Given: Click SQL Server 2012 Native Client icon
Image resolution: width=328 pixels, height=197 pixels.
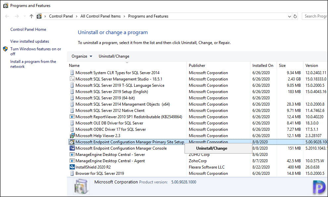Looking at the screenshot, I should pos(72,111).
